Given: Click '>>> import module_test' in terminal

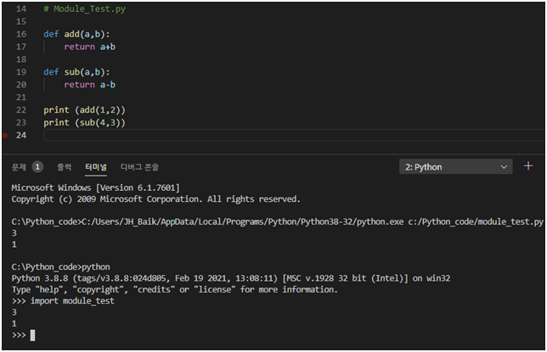Looking at the screenshot, I should point(63,301).
